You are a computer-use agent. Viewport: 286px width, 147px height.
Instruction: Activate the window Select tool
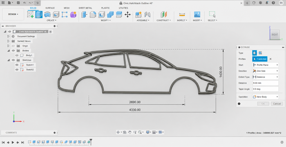coord(212,15)
